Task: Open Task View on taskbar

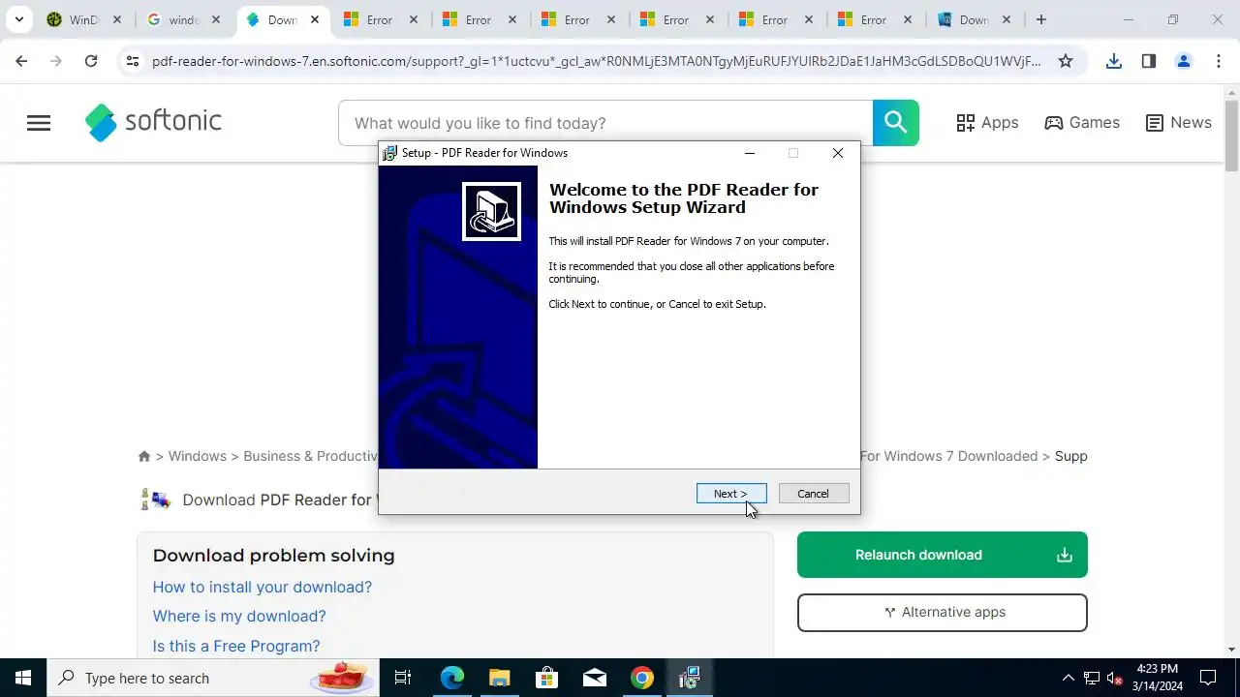Action: pos(403,678)
